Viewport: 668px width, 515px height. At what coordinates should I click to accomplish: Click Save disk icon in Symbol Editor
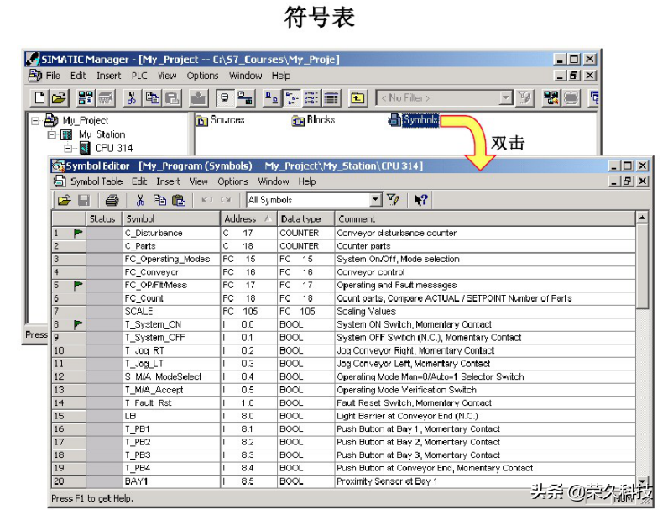[x=85, y=200]
